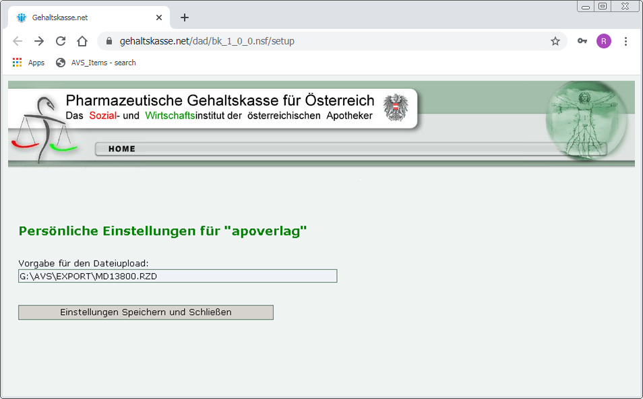This screenshot has width=643, height=399.
Task: Click the forward navigation arrow
Action: click(39, 41)
